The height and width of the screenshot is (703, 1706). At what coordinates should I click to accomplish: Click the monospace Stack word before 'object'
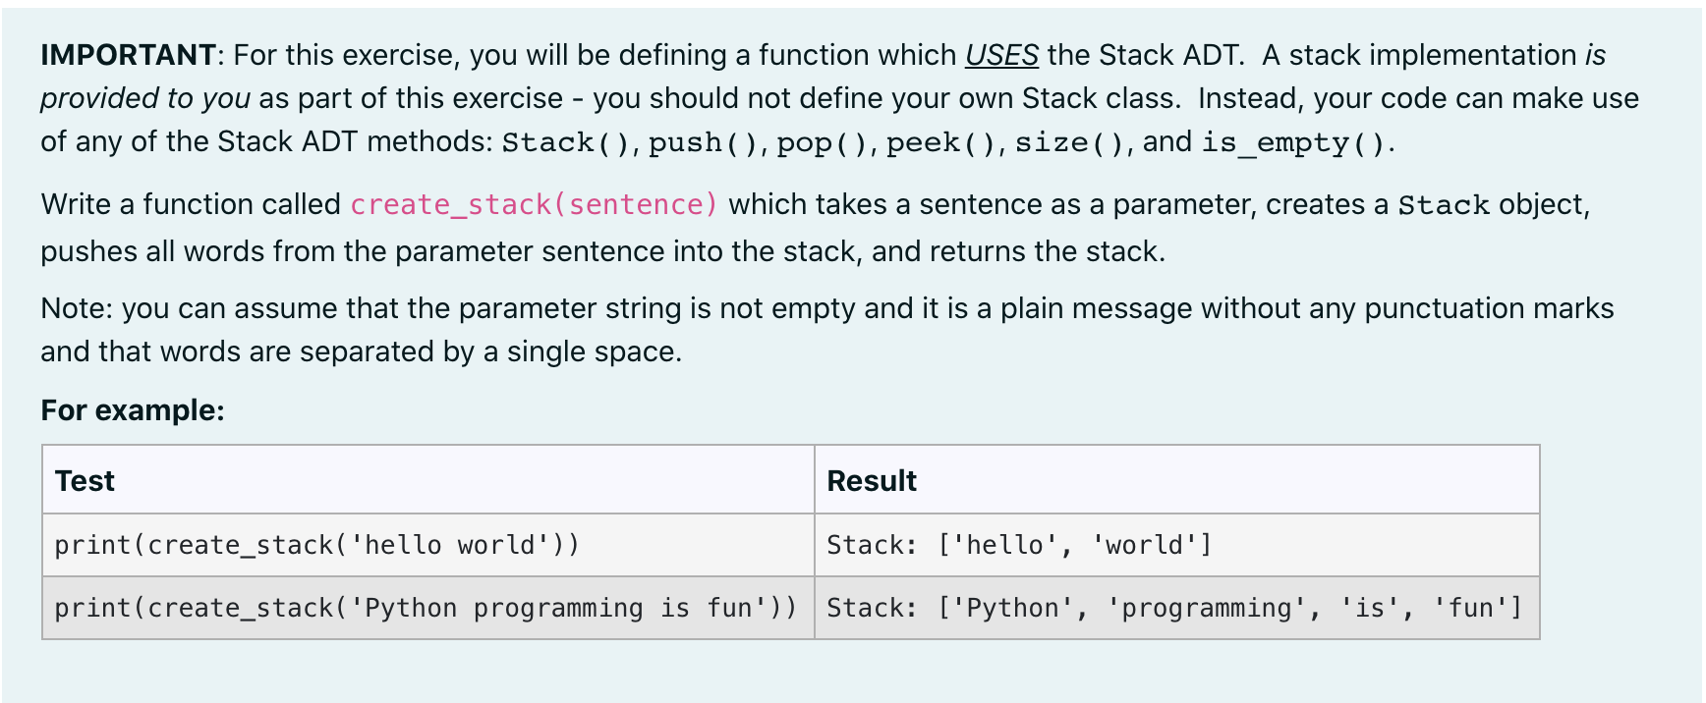coord(1444,205)
